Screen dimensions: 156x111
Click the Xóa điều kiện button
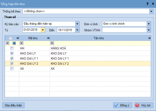[13, 105]
